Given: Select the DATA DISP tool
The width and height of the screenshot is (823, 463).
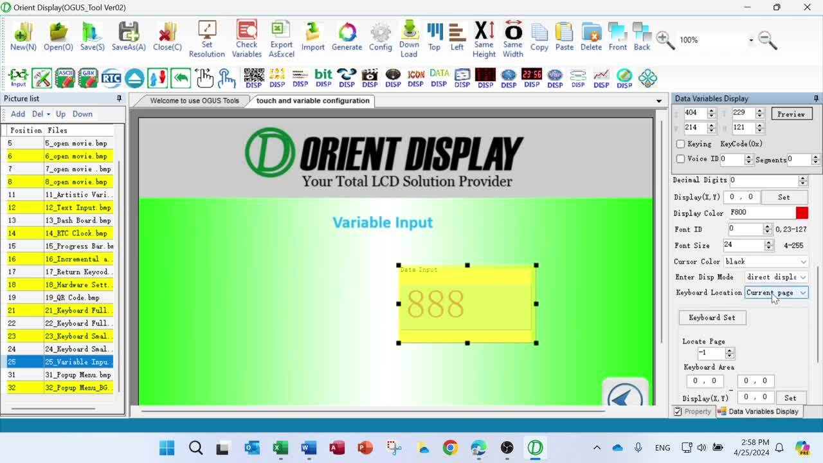Looking at the screenshot, I should tap(439, 78).
